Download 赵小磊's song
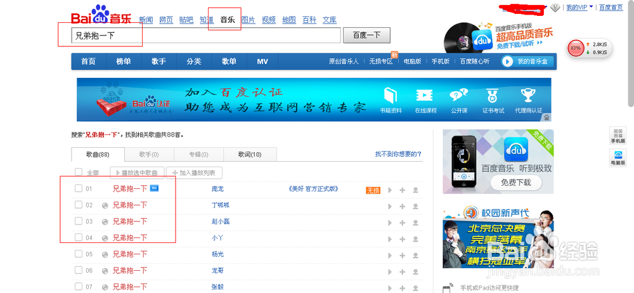The height and width of the screenshot is (293, 634). click(415, 223)
